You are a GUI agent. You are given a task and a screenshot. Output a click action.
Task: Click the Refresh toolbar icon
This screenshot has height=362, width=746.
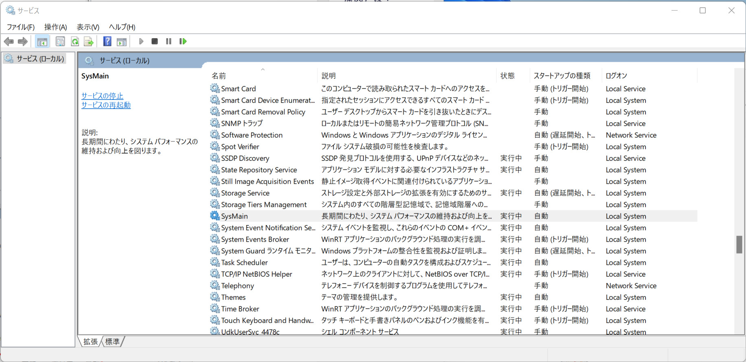[75, 41]
